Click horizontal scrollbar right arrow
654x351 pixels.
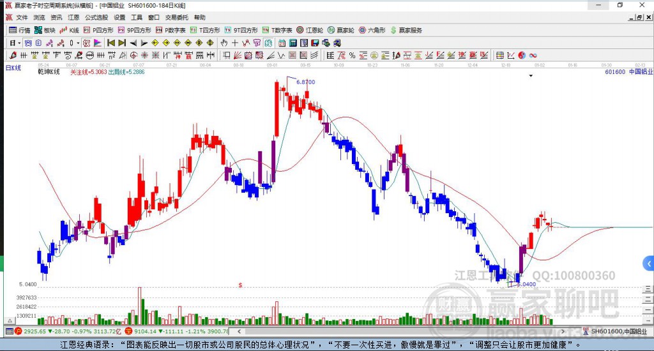[562, 331]
